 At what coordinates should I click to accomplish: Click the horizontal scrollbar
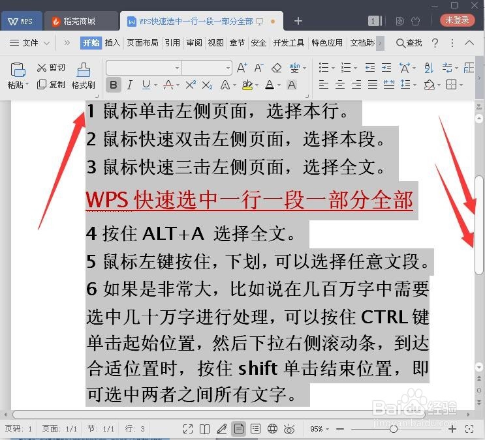(x=218, y=415)
